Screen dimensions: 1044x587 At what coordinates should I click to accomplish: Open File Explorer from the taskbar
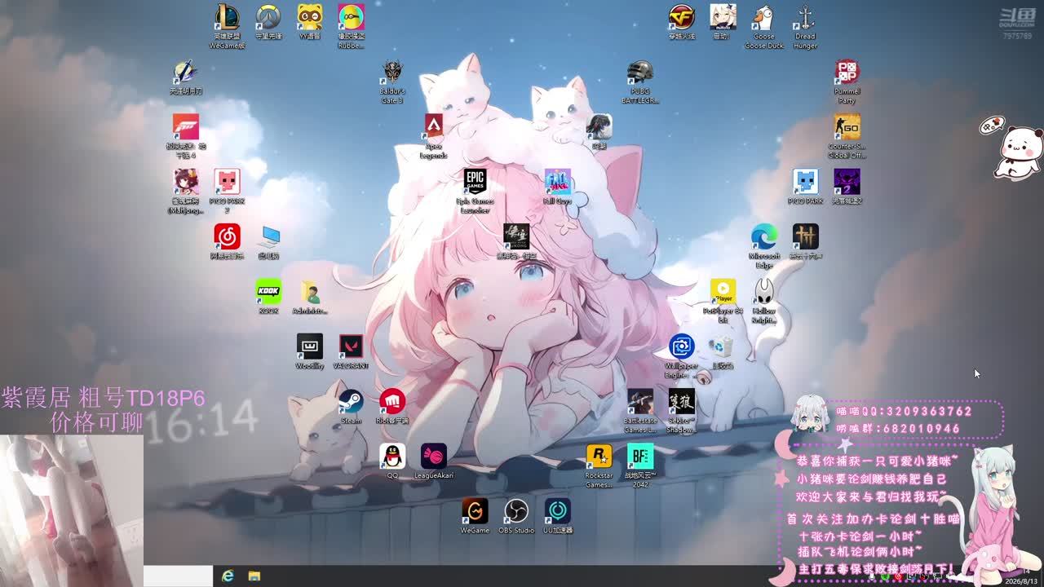tap(254, 576)
